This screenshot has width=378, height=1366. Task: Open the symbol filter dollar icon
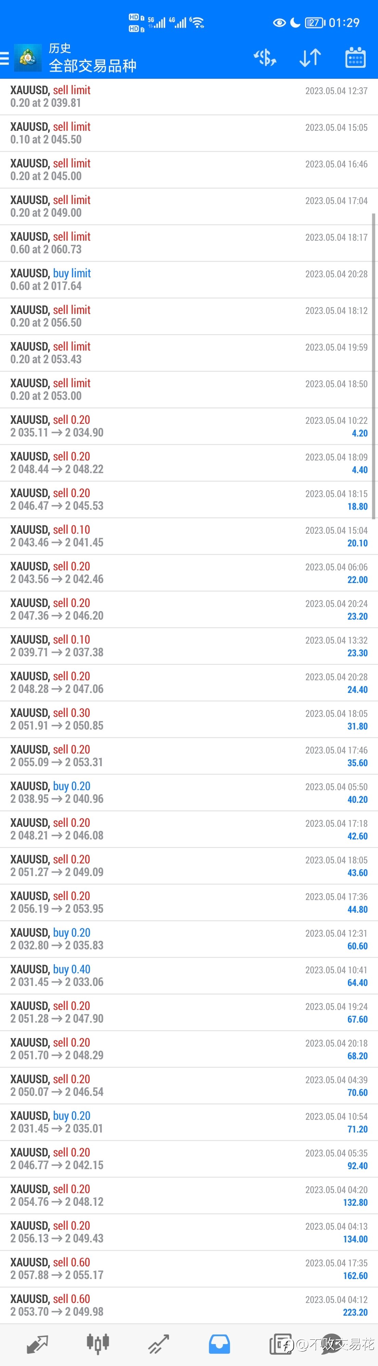[x=265, y=57]
